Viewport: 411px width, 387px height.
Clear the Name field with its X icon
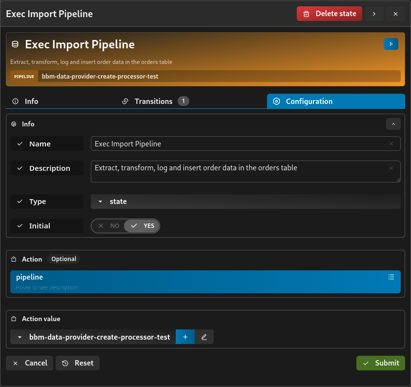tap(391, 144)
